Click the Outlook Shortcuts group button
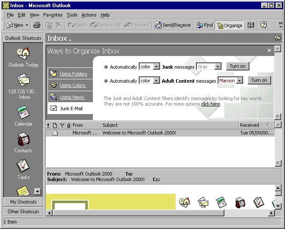The width and height of the screenshot is (285, 229). click(x=23, y=38)
